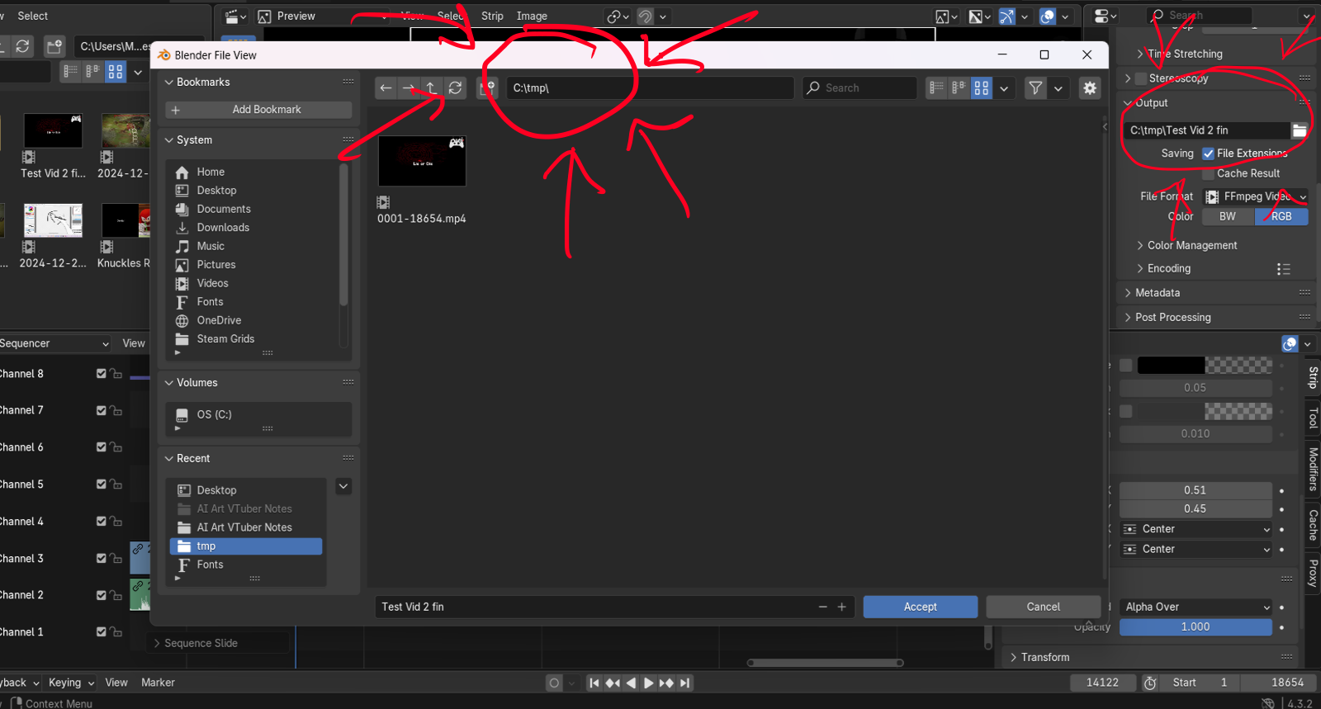
Task: Open file browser options gear
Action: (x=1090, y=87)
